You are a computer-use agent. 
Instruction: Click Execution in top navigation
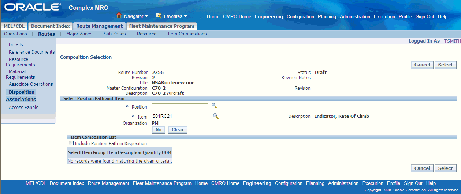point(384,16)
